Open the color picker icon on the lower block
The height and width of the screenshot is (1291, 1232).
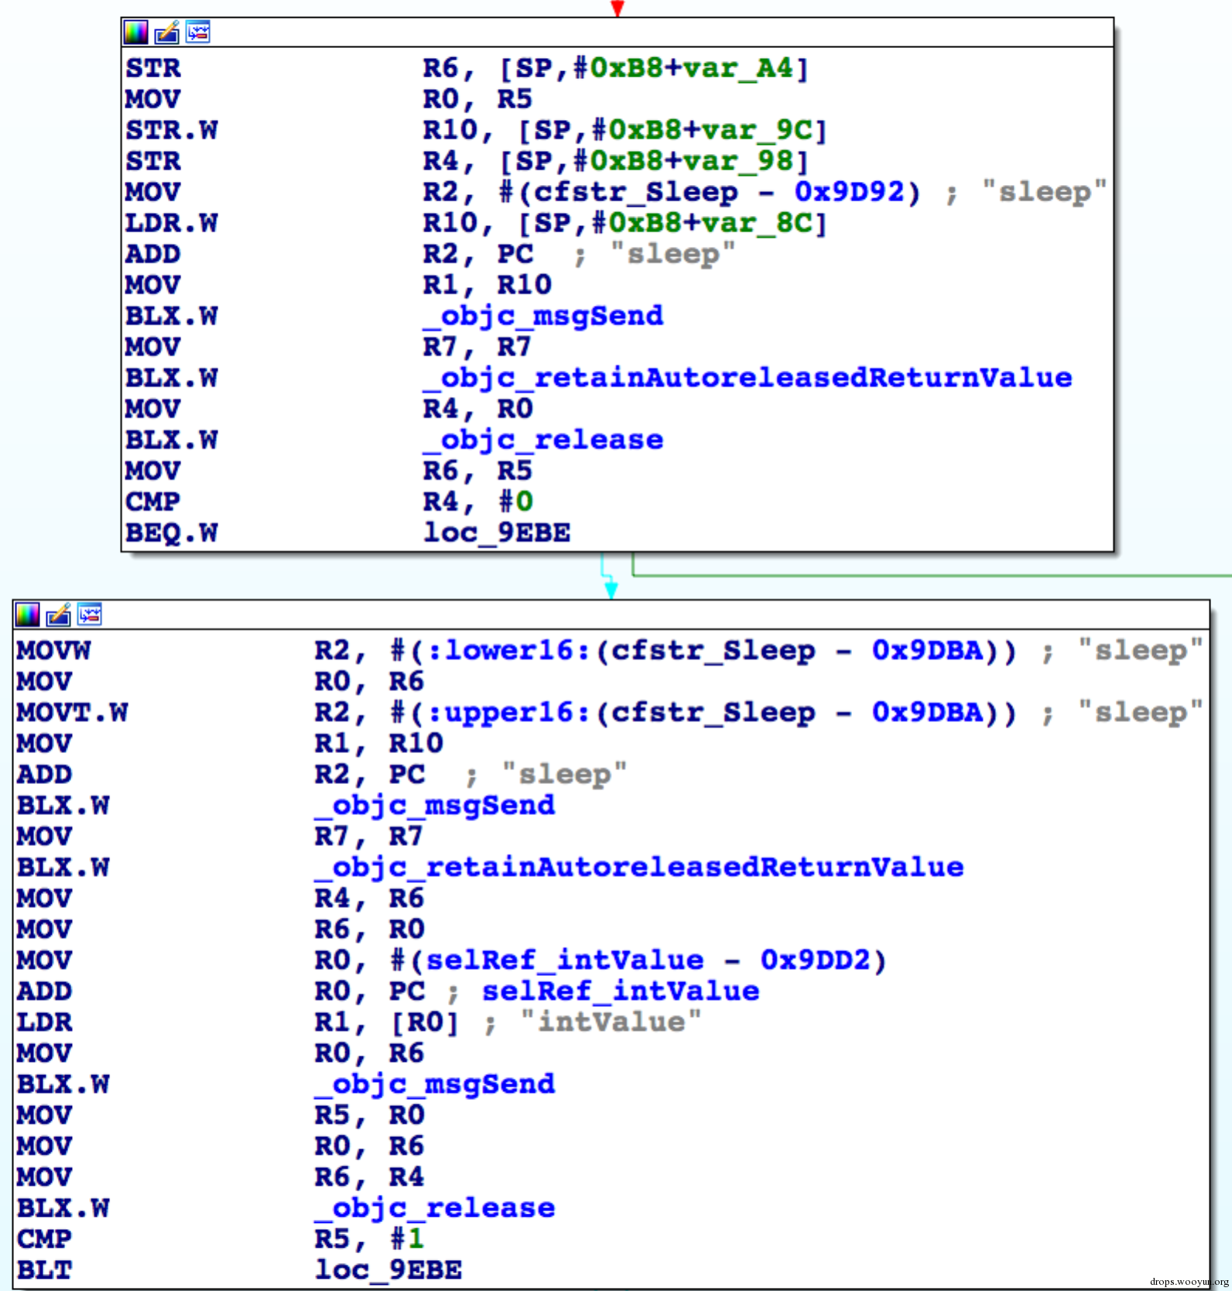click(27, 615)
